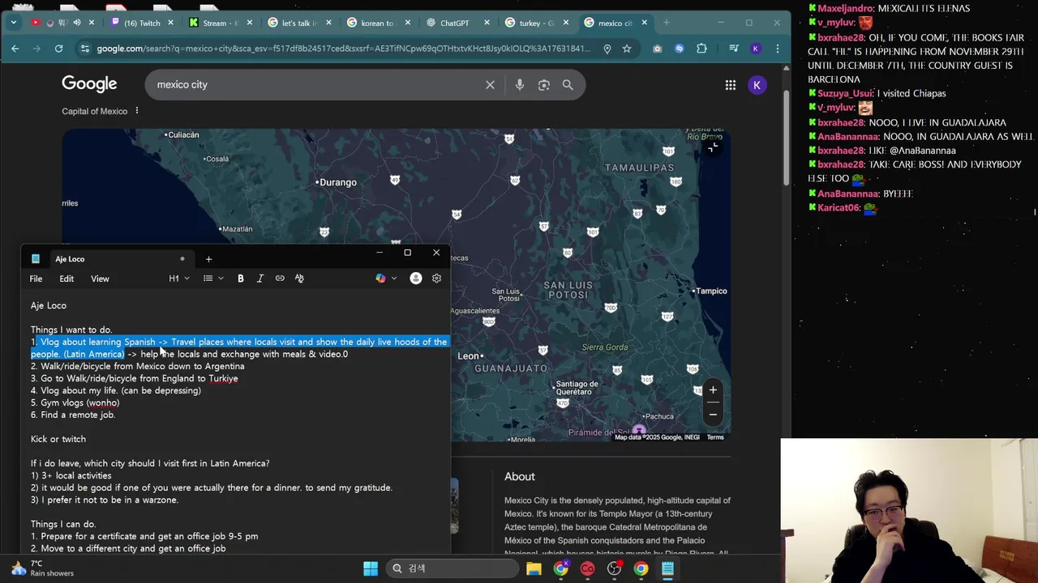This screenshot has width=1038, height=583.
Task: Click the note line "6. Find a remote job."
Action: click(73, 415)
